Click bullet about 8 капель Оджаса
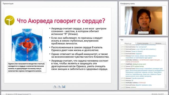This screenshot has width=169, height=95. coord(77,49)
